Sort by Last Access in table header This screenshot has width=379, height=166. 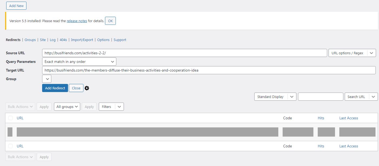[x=349, y=118]
